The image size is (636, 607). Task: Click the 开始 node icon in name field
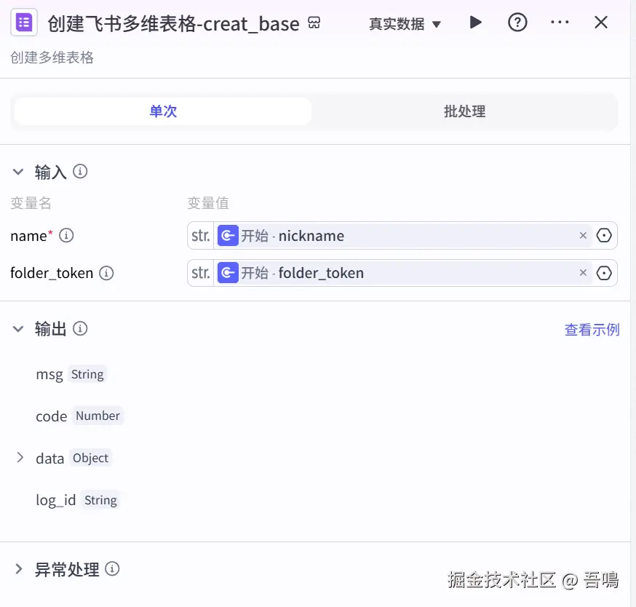228,236
